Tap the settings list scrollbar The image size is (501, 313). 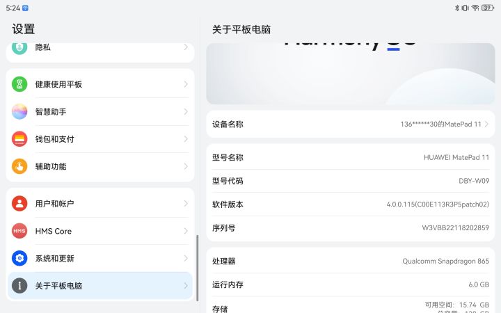[197, 268]
